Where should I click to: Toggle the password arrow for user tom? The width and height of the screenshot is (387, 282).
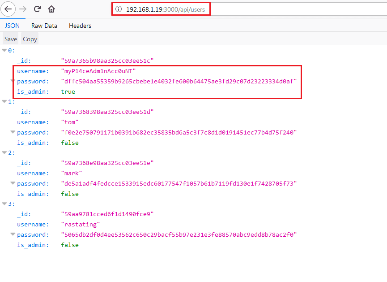tap(13, 132)
